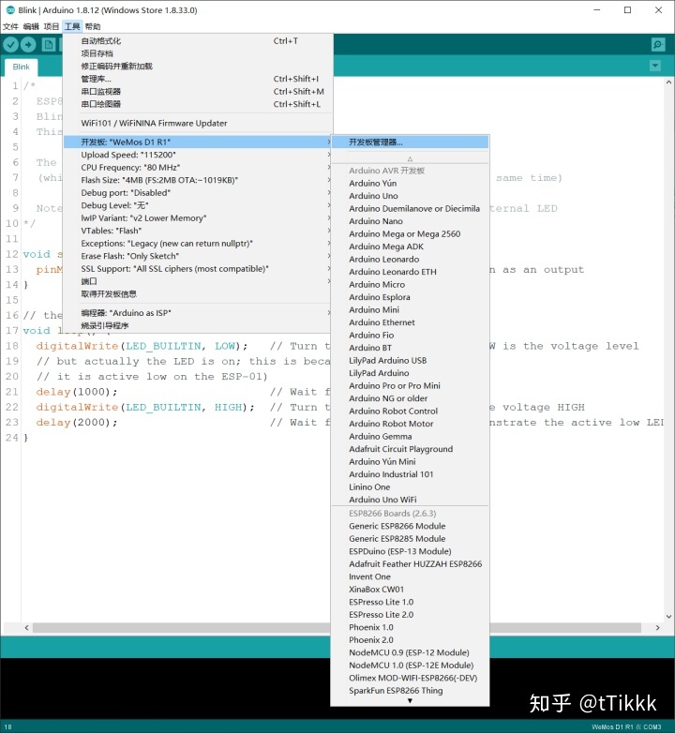675x733 pixels.
Task: Select Adafruit Feather HUZZAH ESP8266 board
Action: [x=410, y=563]
